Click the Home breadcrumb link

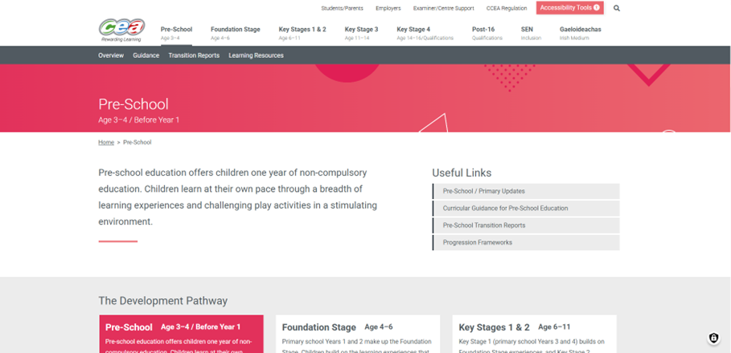pyautogui.click(x=106, y=142)
